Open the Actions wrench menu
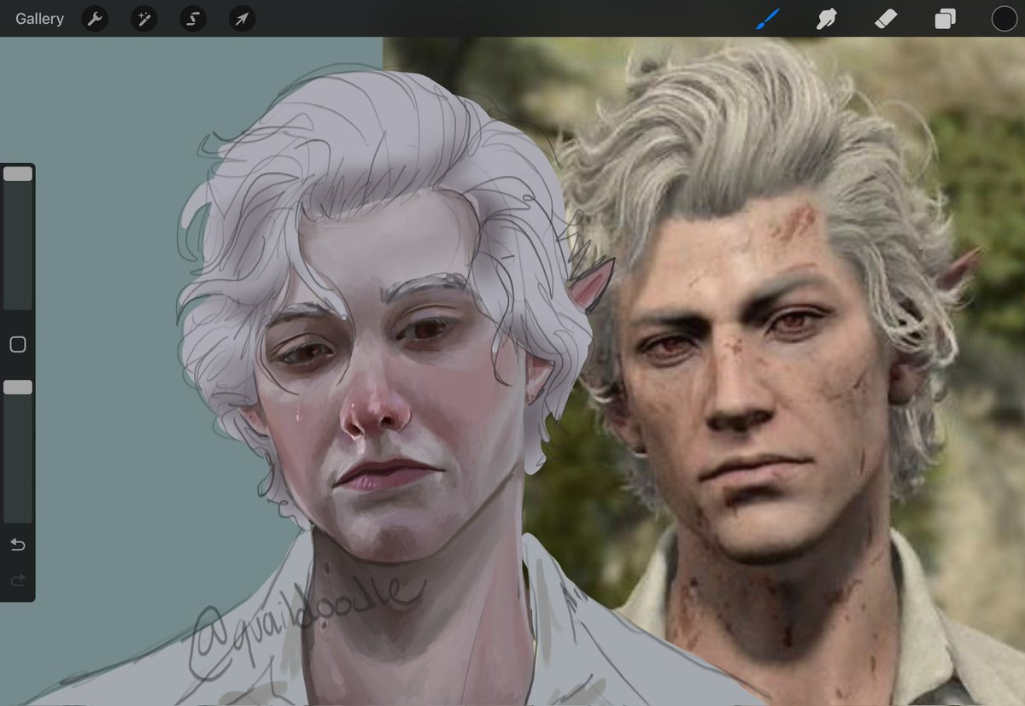Image resolution: width=1025 pixels, height=706 pixels. click(x=94, y=19)
